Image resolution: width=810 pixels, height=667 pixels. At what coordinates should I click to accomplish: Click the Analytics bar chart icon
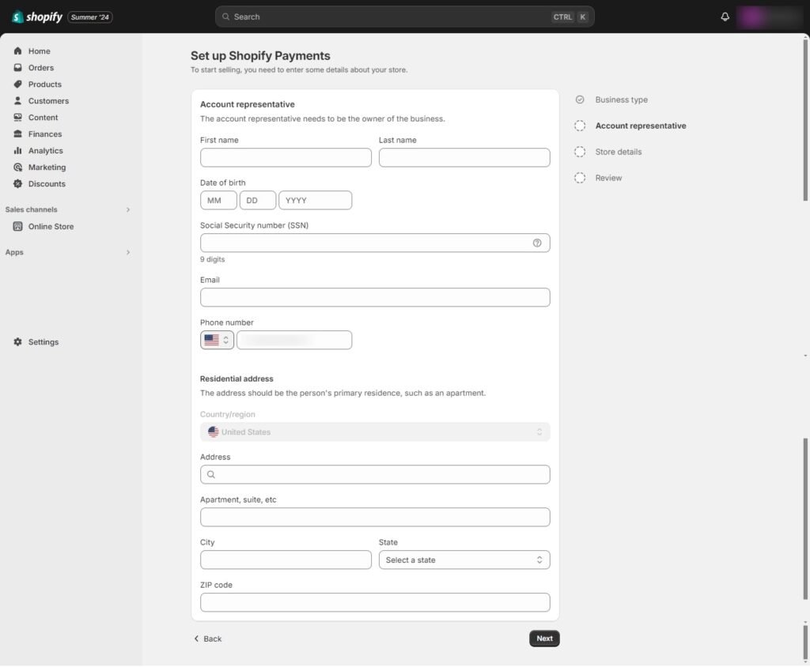click(17, 150)
